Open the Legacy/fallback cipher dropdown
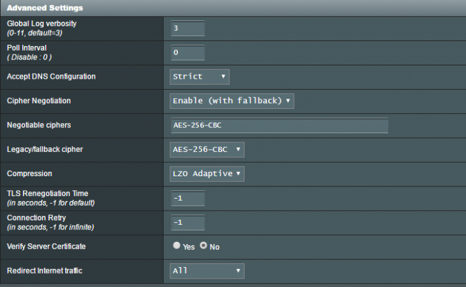Screen dimensions: 466x287 coord(207,150)
